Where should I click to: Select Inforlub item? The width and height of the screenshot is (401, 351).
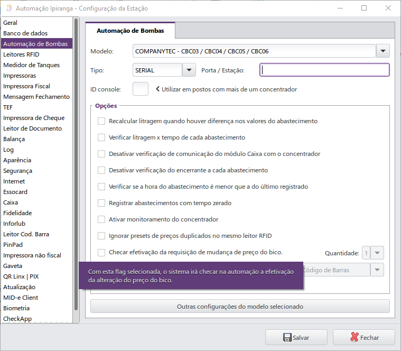coord(37,224)
